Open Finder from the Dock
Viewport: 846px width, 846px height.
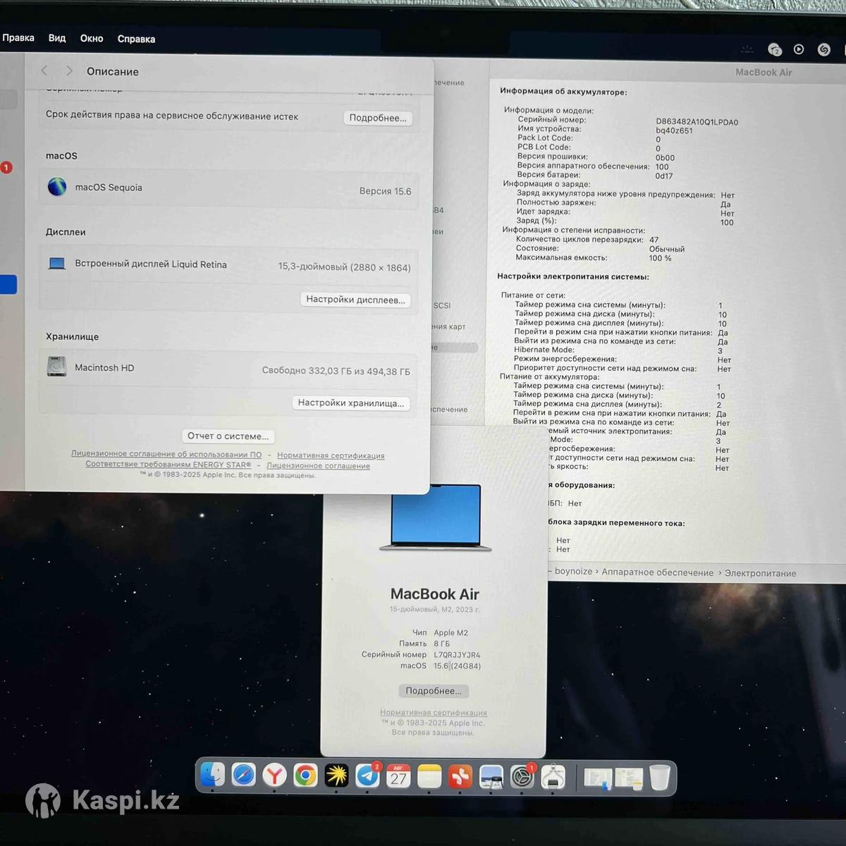212,775
